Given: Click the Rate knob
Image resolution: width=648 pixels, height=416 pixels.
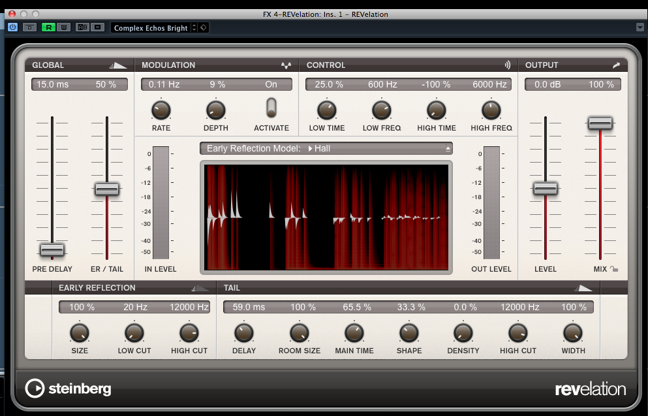Looking at the screenshot, I should 161,110.
